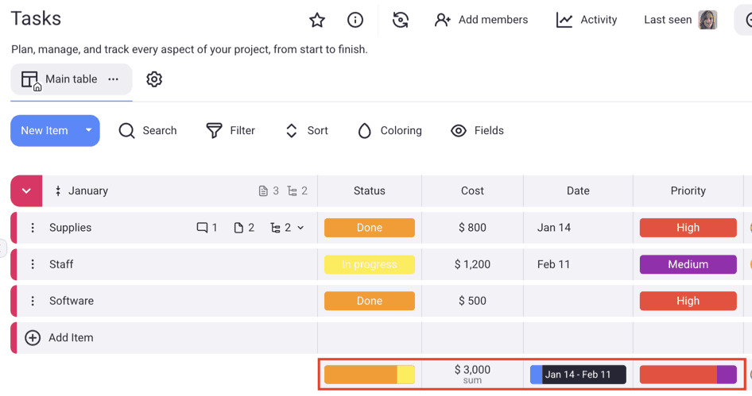Open the Activity log
The width and height of the screenshot is (752, 396).
click(x=587, y=20)
